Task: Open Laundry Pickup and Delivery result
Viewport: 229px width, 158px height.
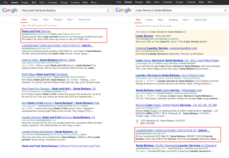Action: point(50,132)
